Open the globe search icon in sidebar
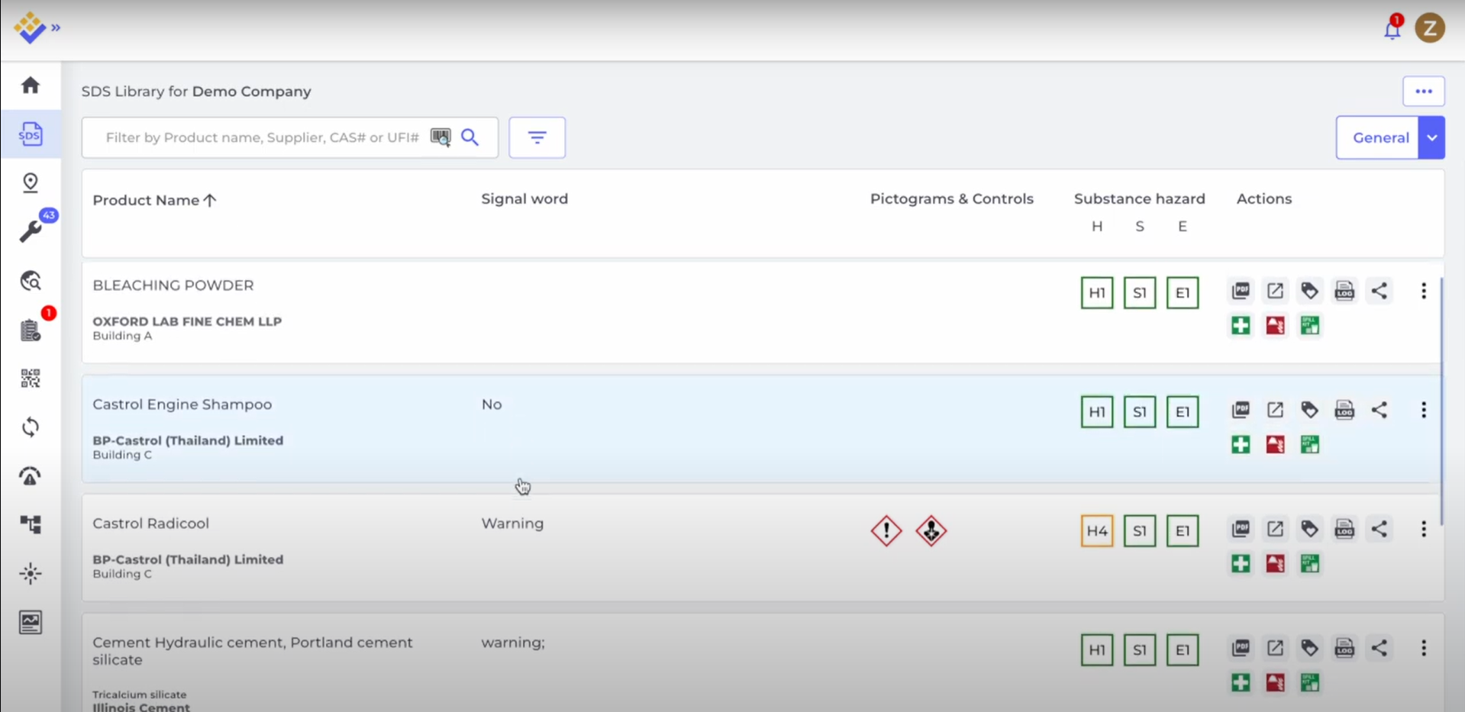Image resolution: width=1465 pixels, height=712 pixels. (x=31, y=281)
